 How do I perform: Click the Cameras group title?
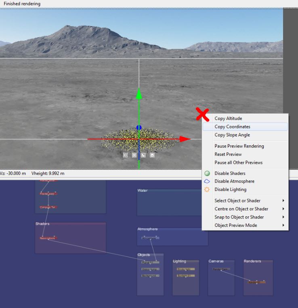click(x=216, y=261)
